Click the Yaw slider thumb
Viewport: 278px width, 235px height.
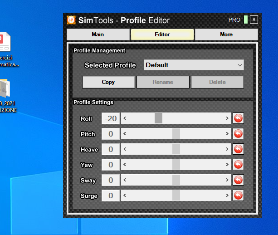click(176, 165)
